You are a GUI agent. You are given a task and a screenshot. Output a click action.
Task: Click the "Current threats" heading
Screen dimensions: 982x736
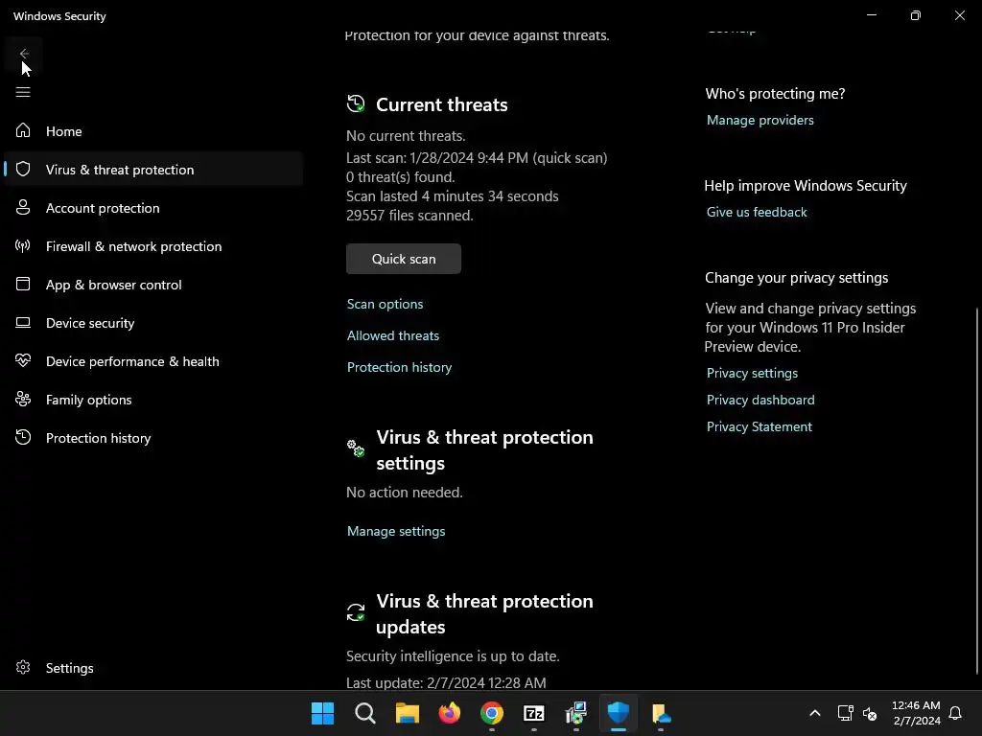tap(441, 104)
